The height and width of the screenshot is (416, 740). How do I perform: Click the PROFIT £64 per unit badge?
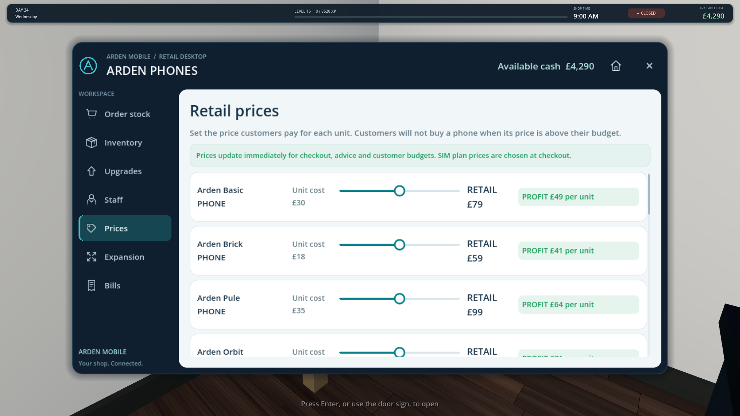click(x=579, y=305)
